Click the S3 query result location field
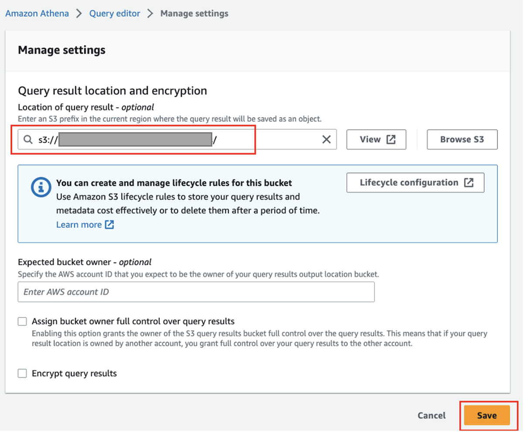Screen dimensions: 524x432 (177, 140)
